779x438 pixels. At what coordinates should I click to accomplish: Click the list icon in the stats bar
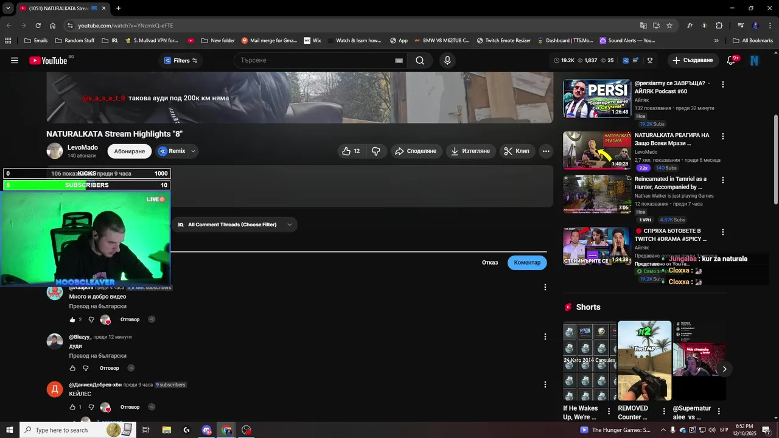(636, 60)
